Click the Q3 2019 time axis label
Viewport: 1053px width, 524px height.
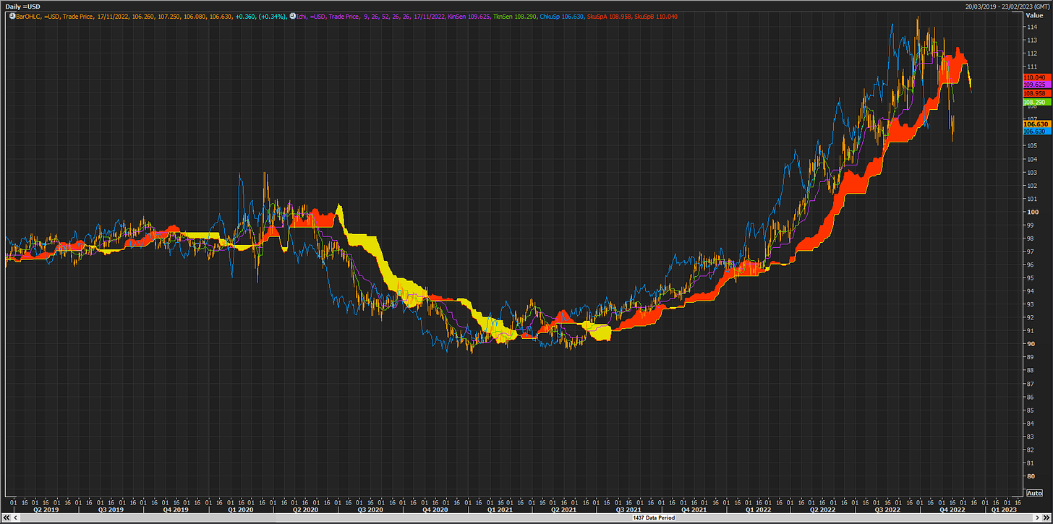(x=111, y=510)
